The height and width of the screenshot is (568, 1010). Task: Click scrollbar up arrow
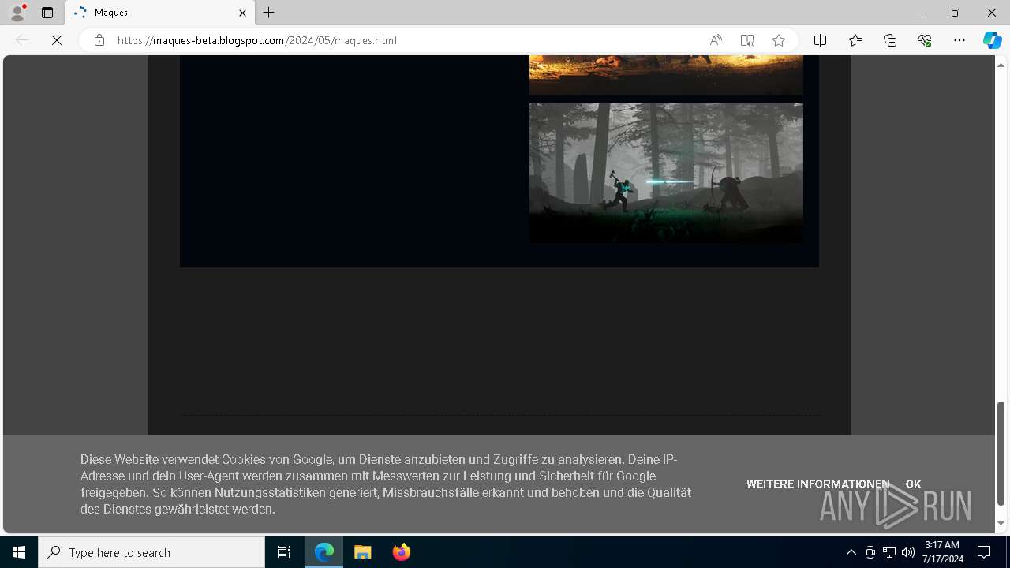[1001, 65]
